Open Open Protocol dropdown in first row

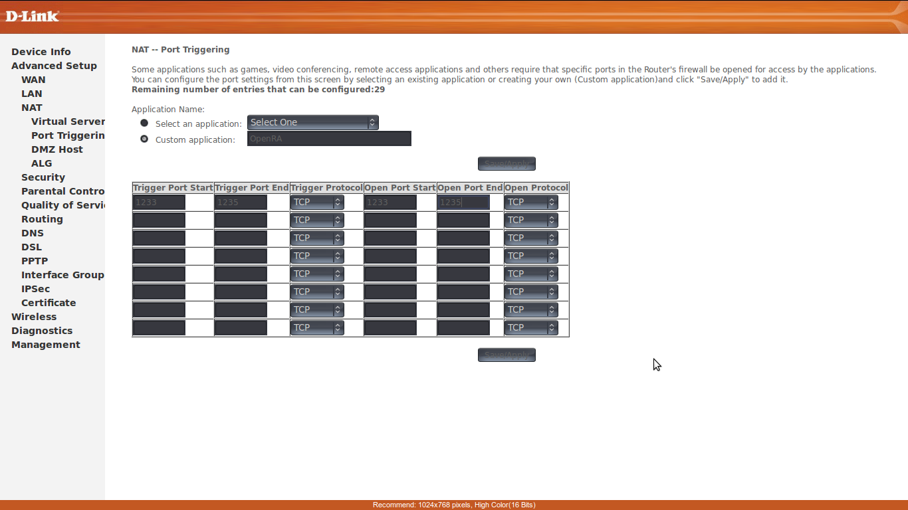point(531,202)
